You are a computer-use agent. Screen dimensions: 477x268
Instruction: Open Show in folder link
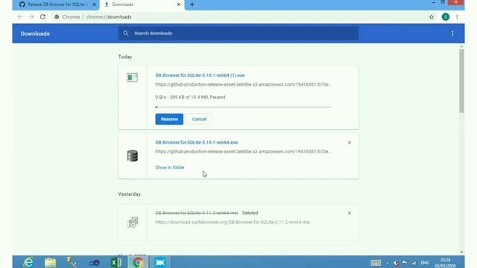tap(170, 167)
